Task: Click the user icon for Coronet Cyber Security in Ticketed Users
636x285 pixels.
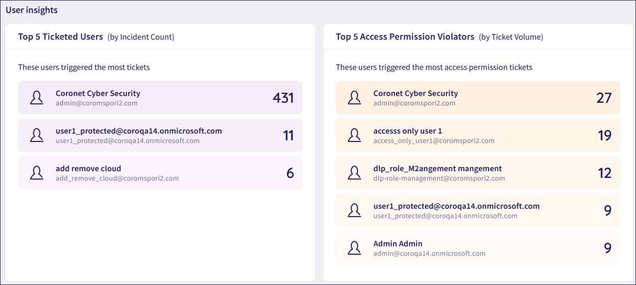Action: click(37, 98)
